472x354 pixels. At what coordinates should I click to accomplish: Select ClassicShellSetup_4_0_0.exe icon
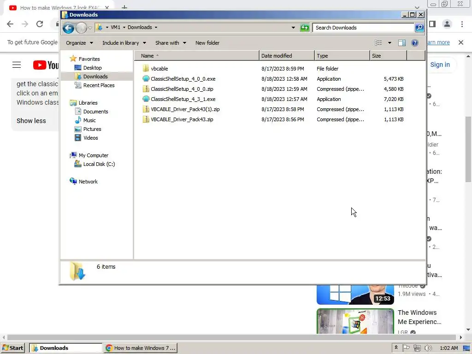click(146, 79)
